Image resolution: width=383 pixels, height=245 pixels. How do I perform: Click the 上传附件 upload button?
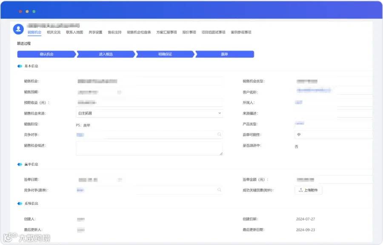tap(308, 190)
